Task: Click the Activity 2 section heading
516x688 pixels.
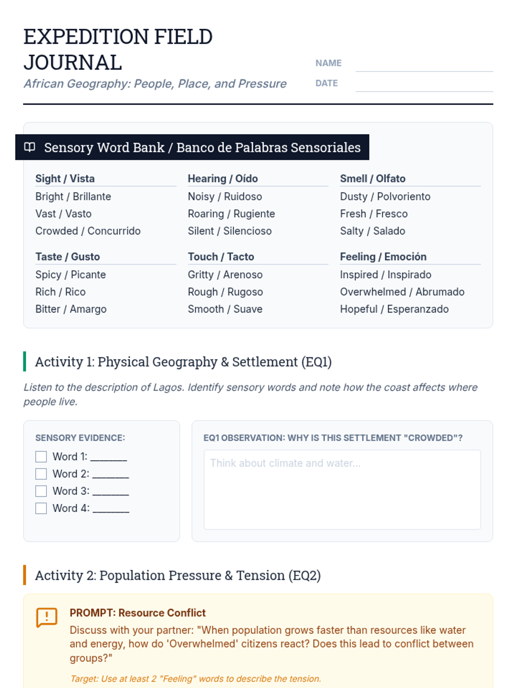Action: (x=178, y=575)
